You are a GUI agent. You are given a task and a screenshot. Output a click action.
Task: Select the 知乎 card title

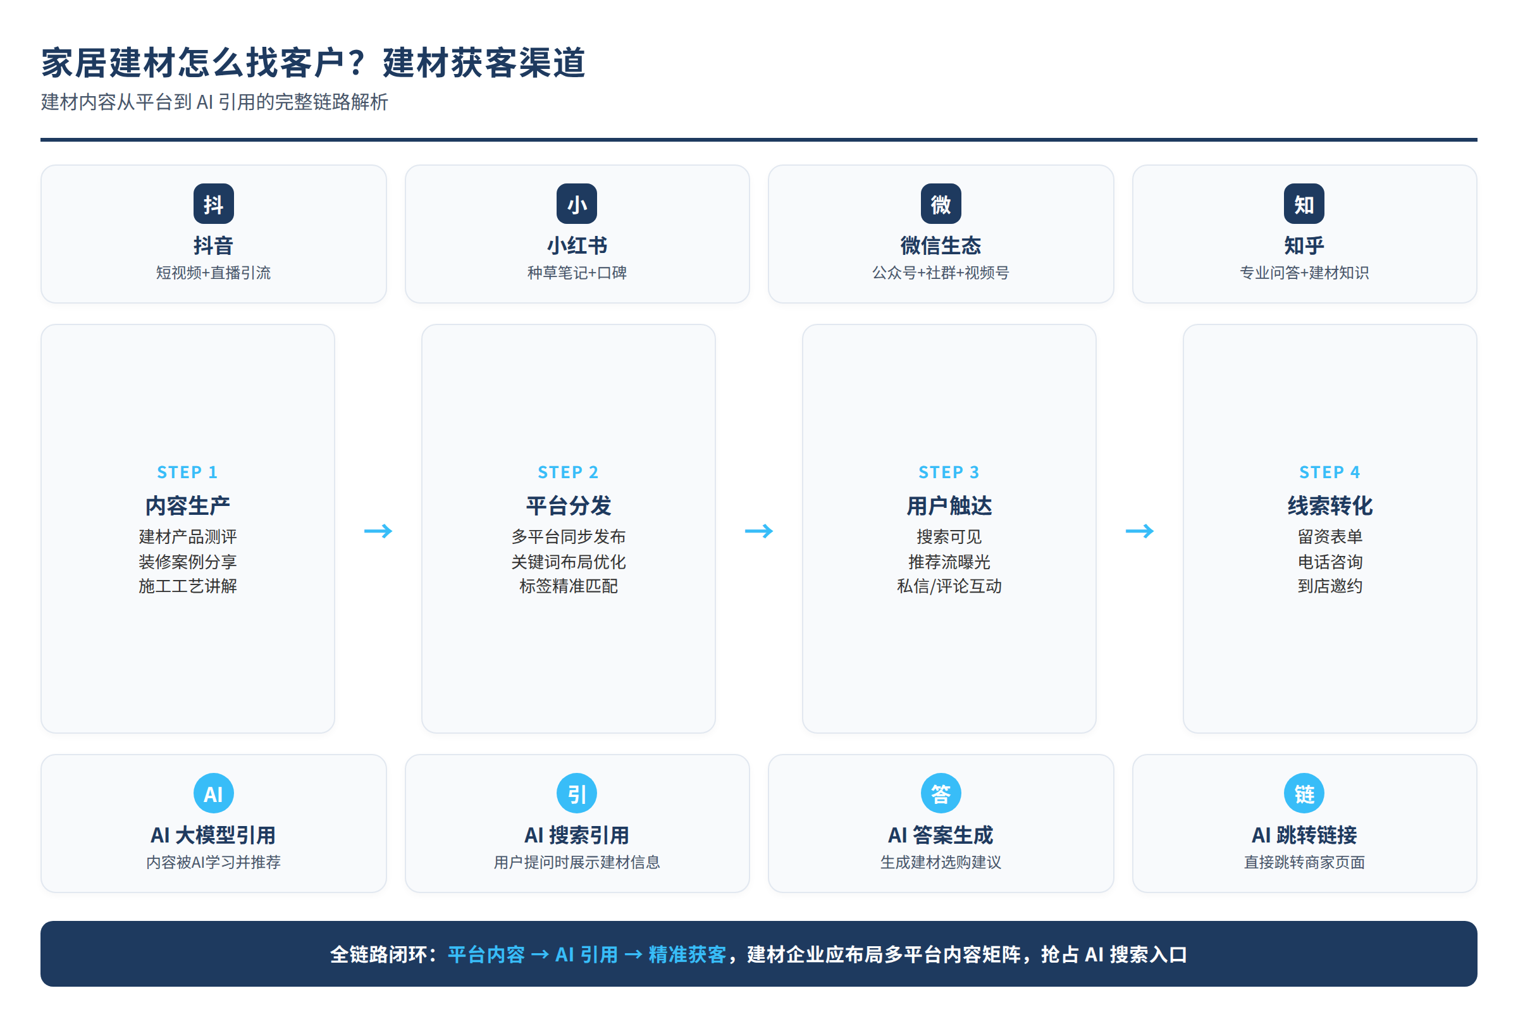click(x=1304, y=246)
